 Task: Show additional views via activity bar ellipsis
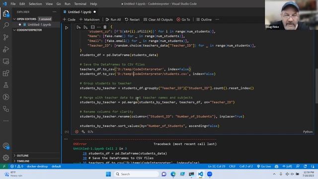click(x=6, y=121)
